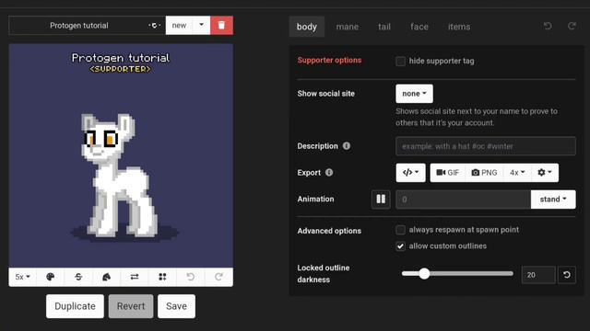Click the red 'Supporter options' heading
Viewport: 590px width, 331px height.
(329, 60)
